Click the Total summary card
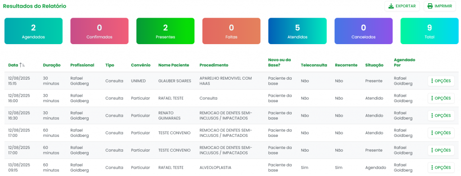This screenshot has width=461, height=176. (x=429, y=31)
